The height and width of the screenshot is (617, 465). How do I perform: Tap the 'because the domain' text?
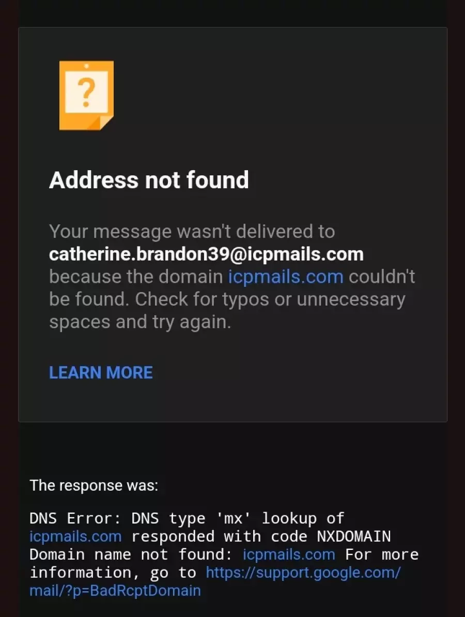(136, 277)
